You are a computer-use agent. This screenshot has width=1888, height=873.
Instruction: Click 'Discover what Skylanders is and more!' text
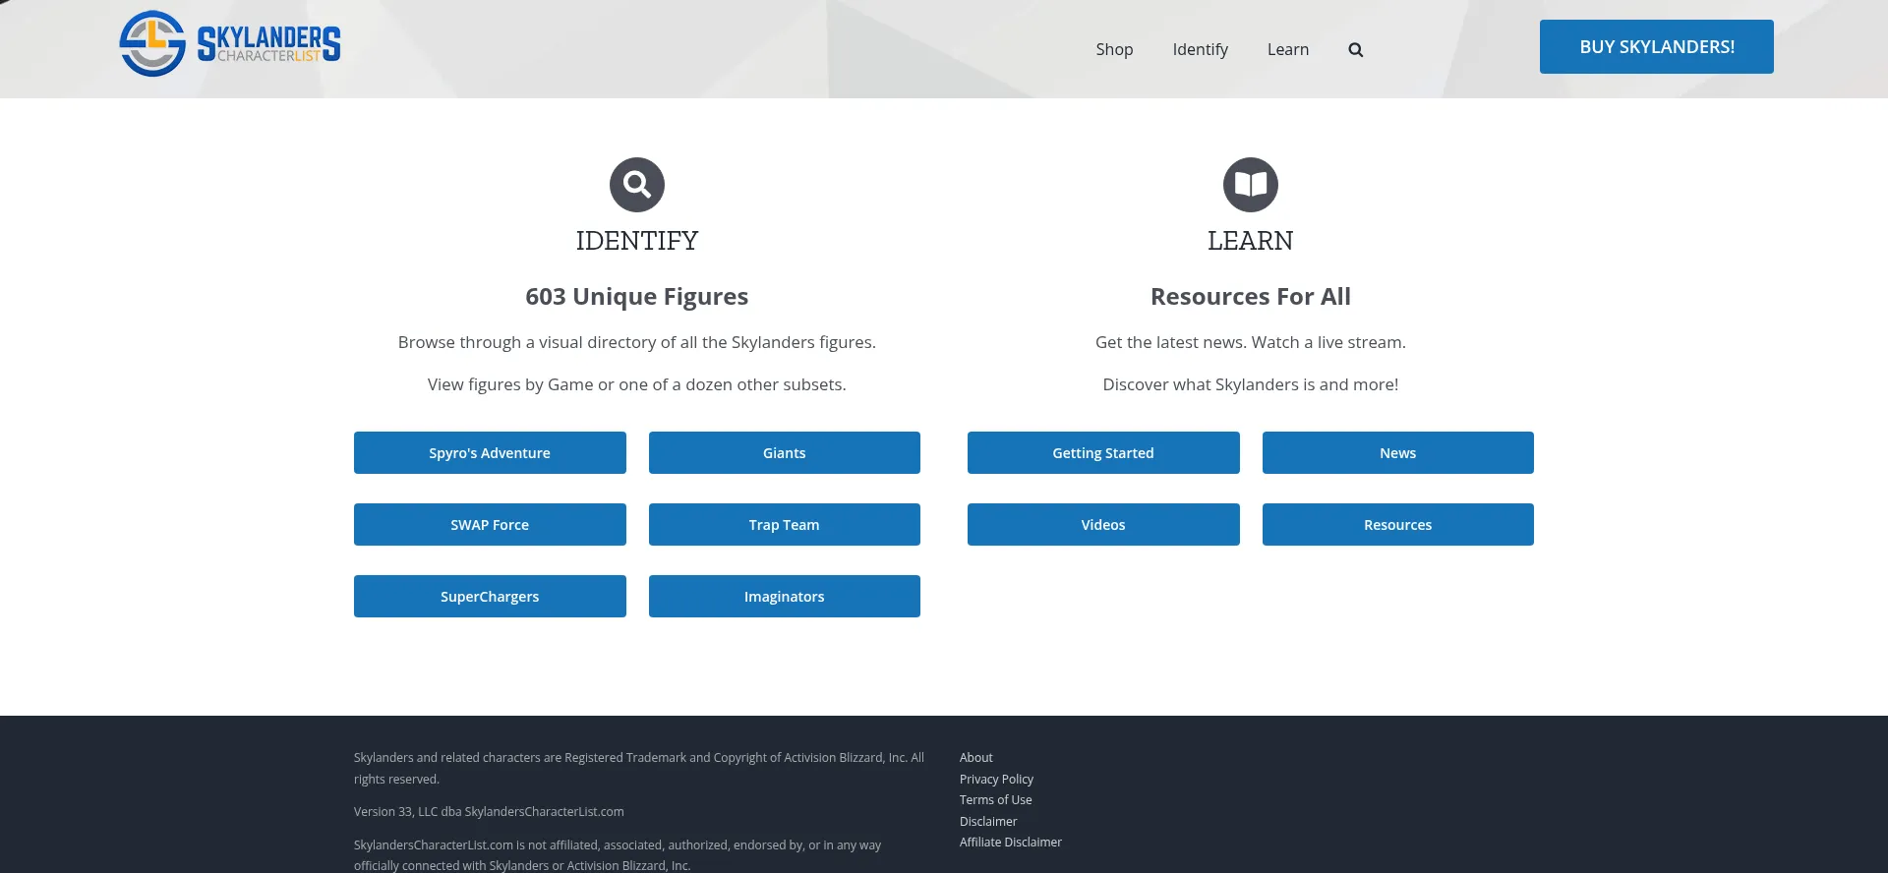(1251, 384)
